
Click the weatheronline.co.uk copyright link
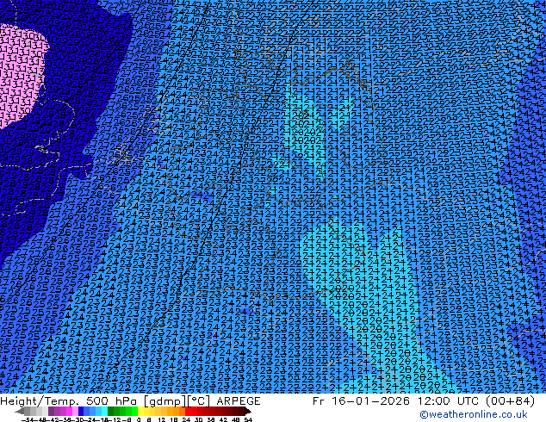point(474,414)
